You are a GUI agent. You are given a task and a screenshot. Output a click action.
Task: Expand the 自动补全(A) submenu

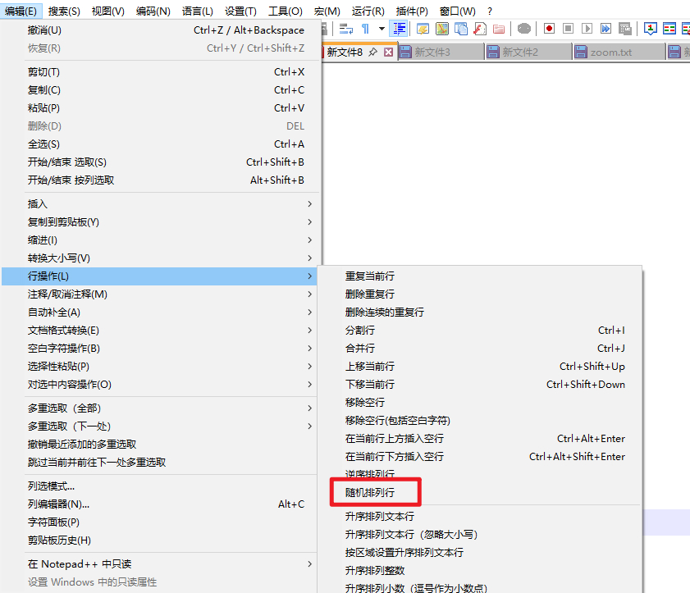click(160, 312)
